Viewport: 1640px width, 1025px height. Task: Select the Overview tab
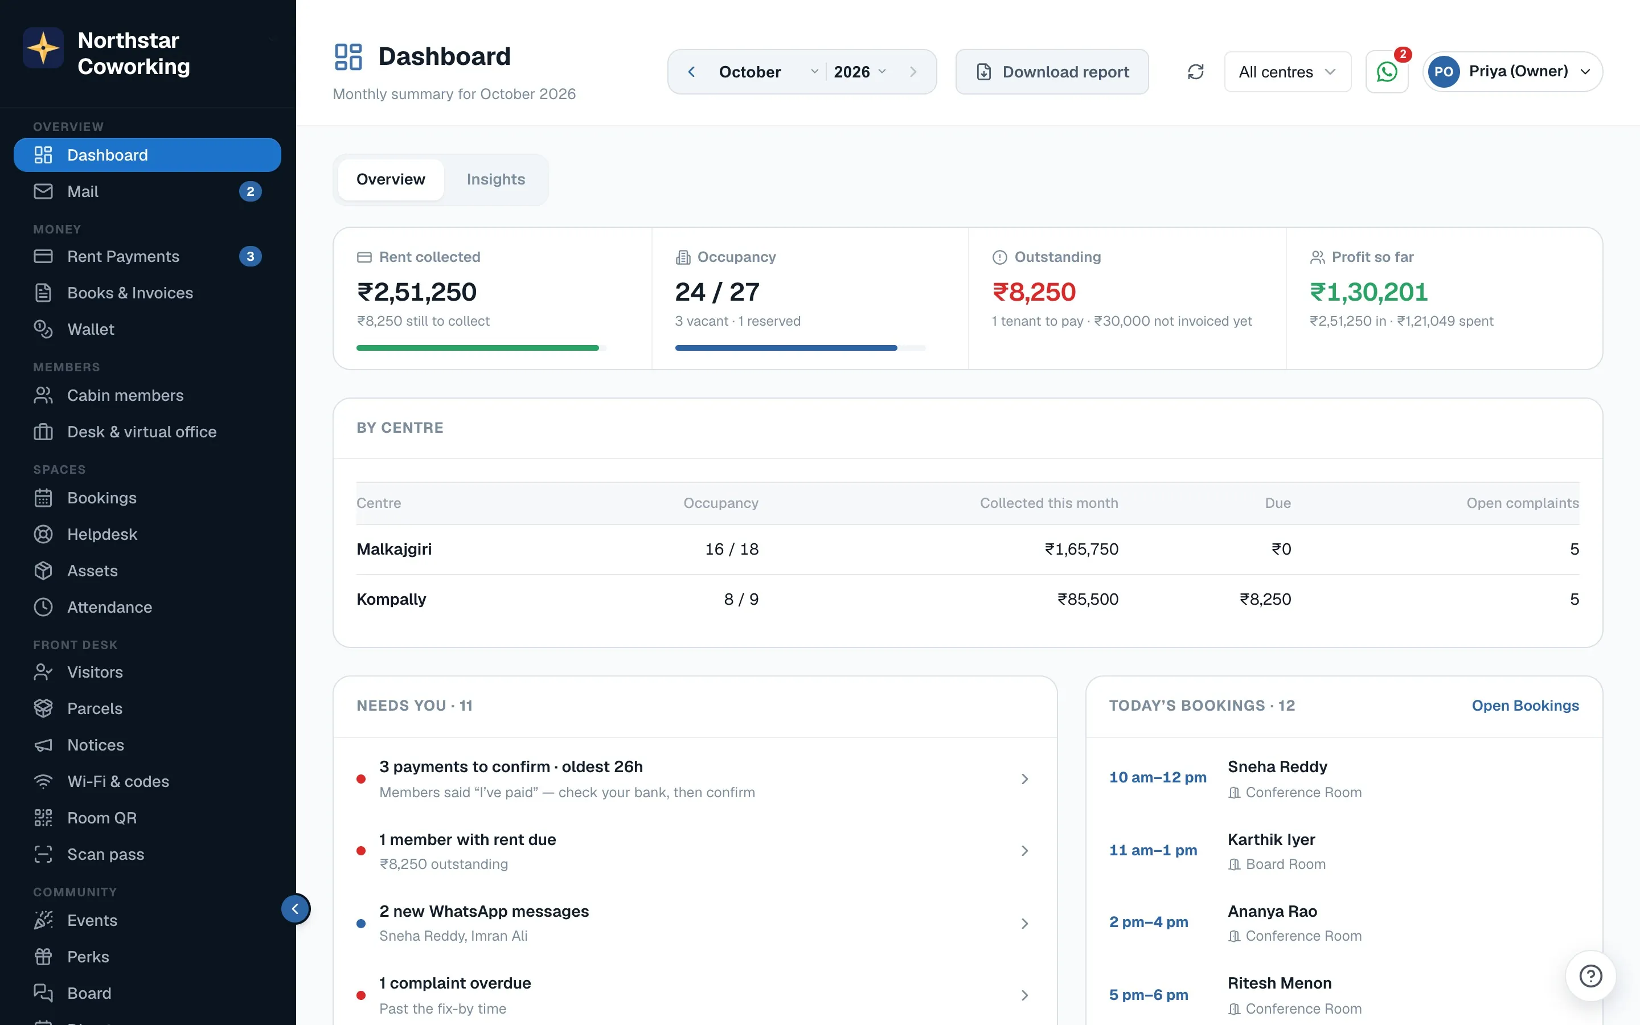click(391, 179)
